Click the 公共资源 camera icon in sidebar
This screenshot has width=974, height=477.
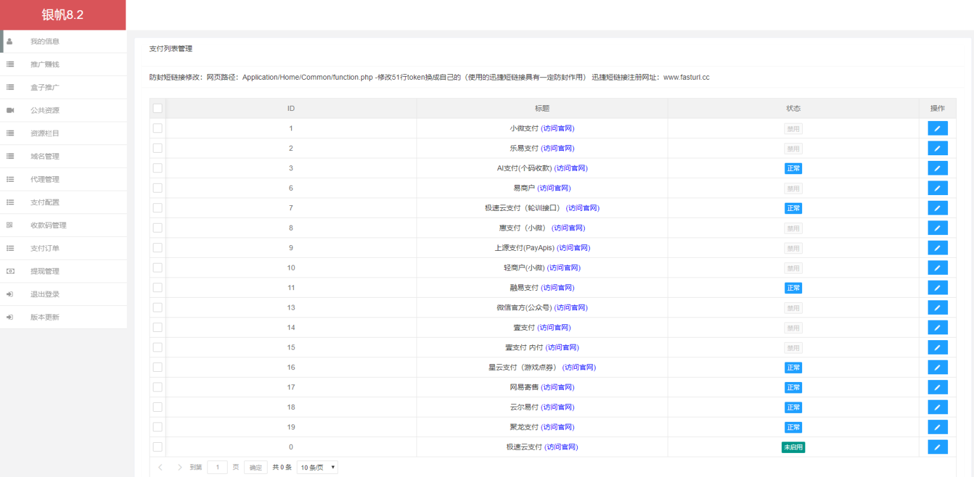point(10,110)
